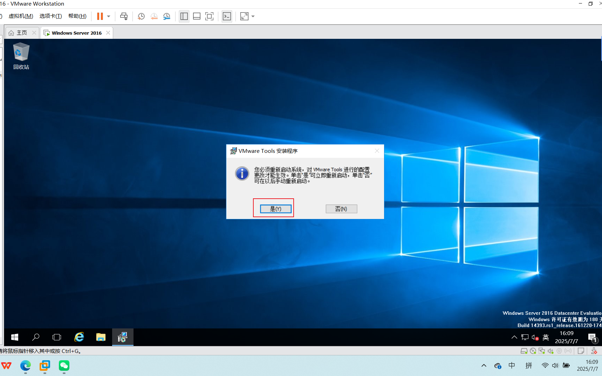Click 是(Y) to restart now
This screenshot has width=602, height=376.
275,208
